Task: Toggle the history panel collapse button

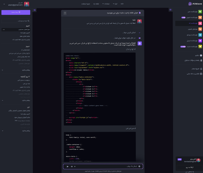Action: (x=34, y=10)
